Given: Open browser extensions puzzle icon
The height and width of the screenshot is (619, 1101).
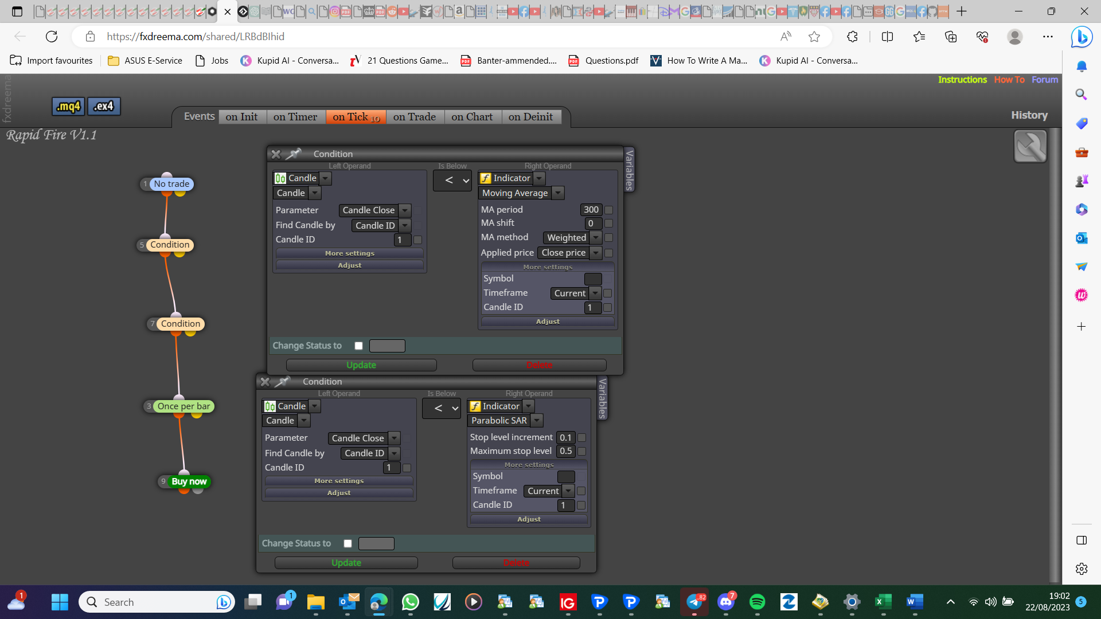Looking at the screenshot, I should (852, 37).
